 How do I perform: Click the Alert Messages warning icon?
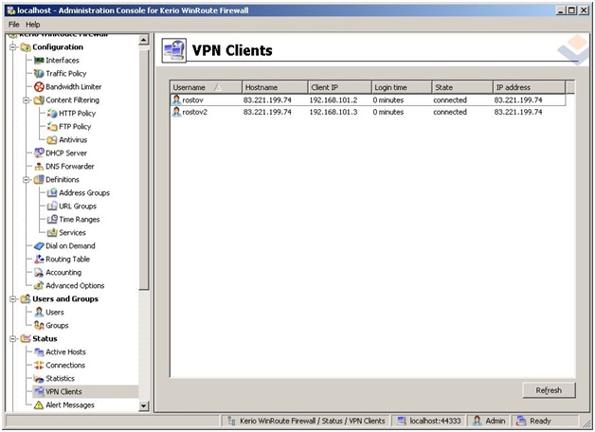coord(39,405)
